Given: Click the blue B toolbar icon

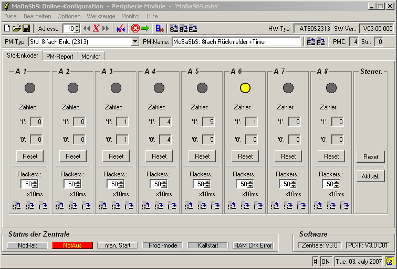Looking at the screenshot, I should tap(160, 28).
